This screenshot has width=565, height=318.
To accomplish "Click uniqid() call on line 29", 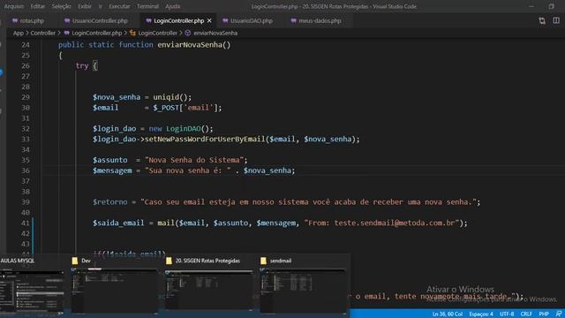I will [170, 97].
